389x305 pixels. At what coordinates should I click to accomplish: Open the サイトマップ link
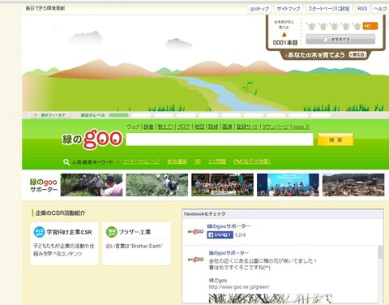[289, 9]
